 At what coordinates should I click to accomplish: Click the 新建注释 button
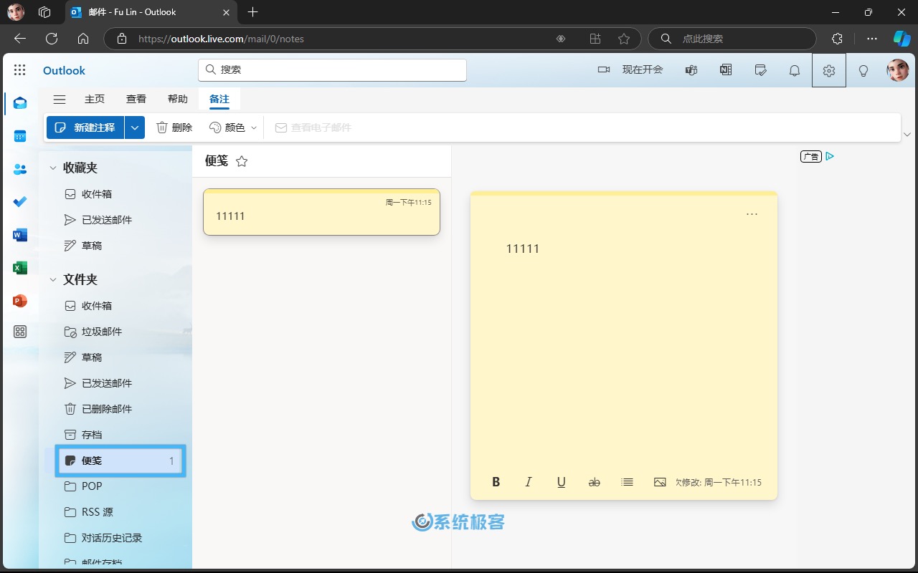point(85,127)
